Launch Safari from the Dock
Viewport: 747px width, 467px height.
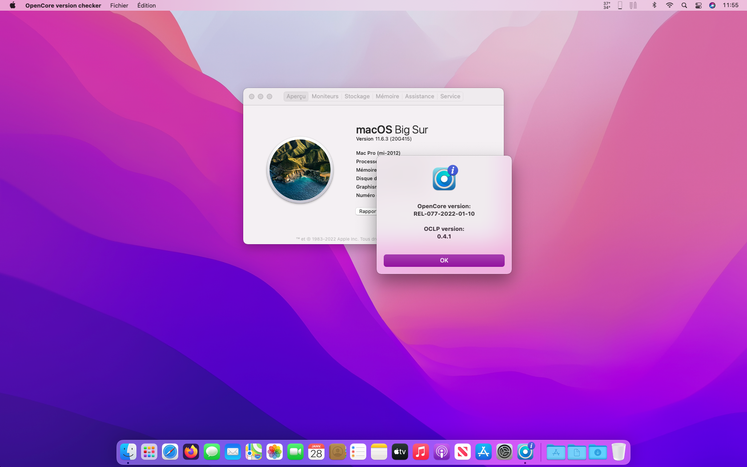tap(170, 452)
